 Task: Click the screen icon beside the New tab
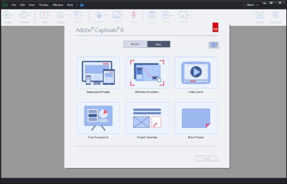click(213, 45)
